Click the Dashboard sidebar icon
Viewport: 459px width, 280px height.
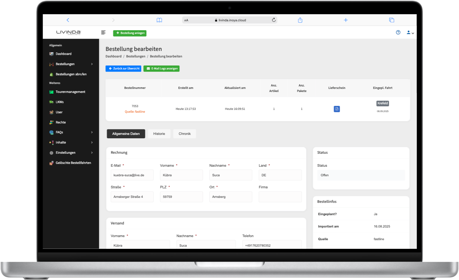pyautogui.click(x=51, y=54)
